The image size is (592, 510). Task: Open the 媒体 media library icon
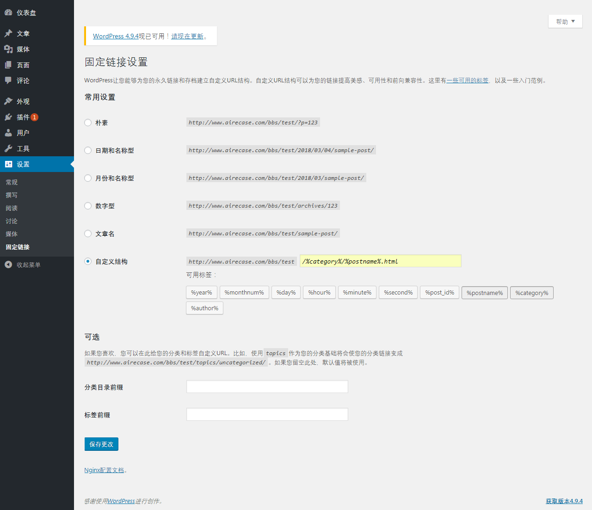click(x=8, y=49)
